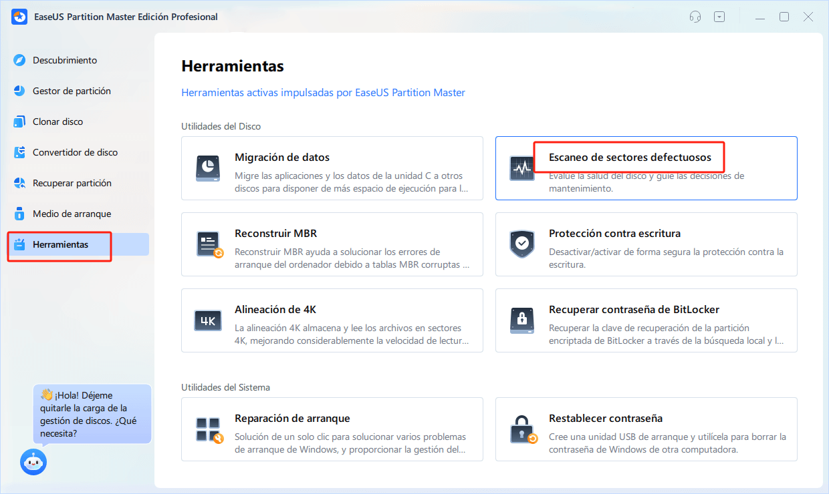The width and height of the screenshot is (829, 494).
Task: Click the Escaneo de sectores defectuosos icon
Action: click(x=522, y=168)
